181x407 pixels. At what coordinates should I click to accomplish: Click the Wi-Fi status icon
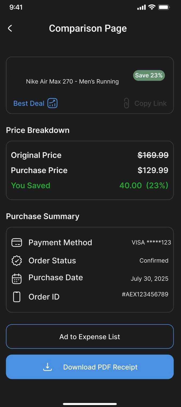(x=152, y=7)
